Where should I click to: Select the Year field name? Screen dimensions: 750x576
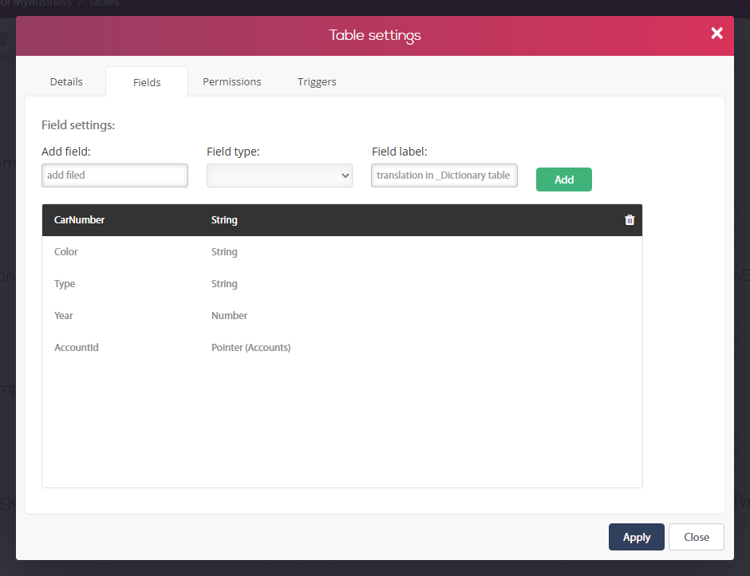click(64, 316)
